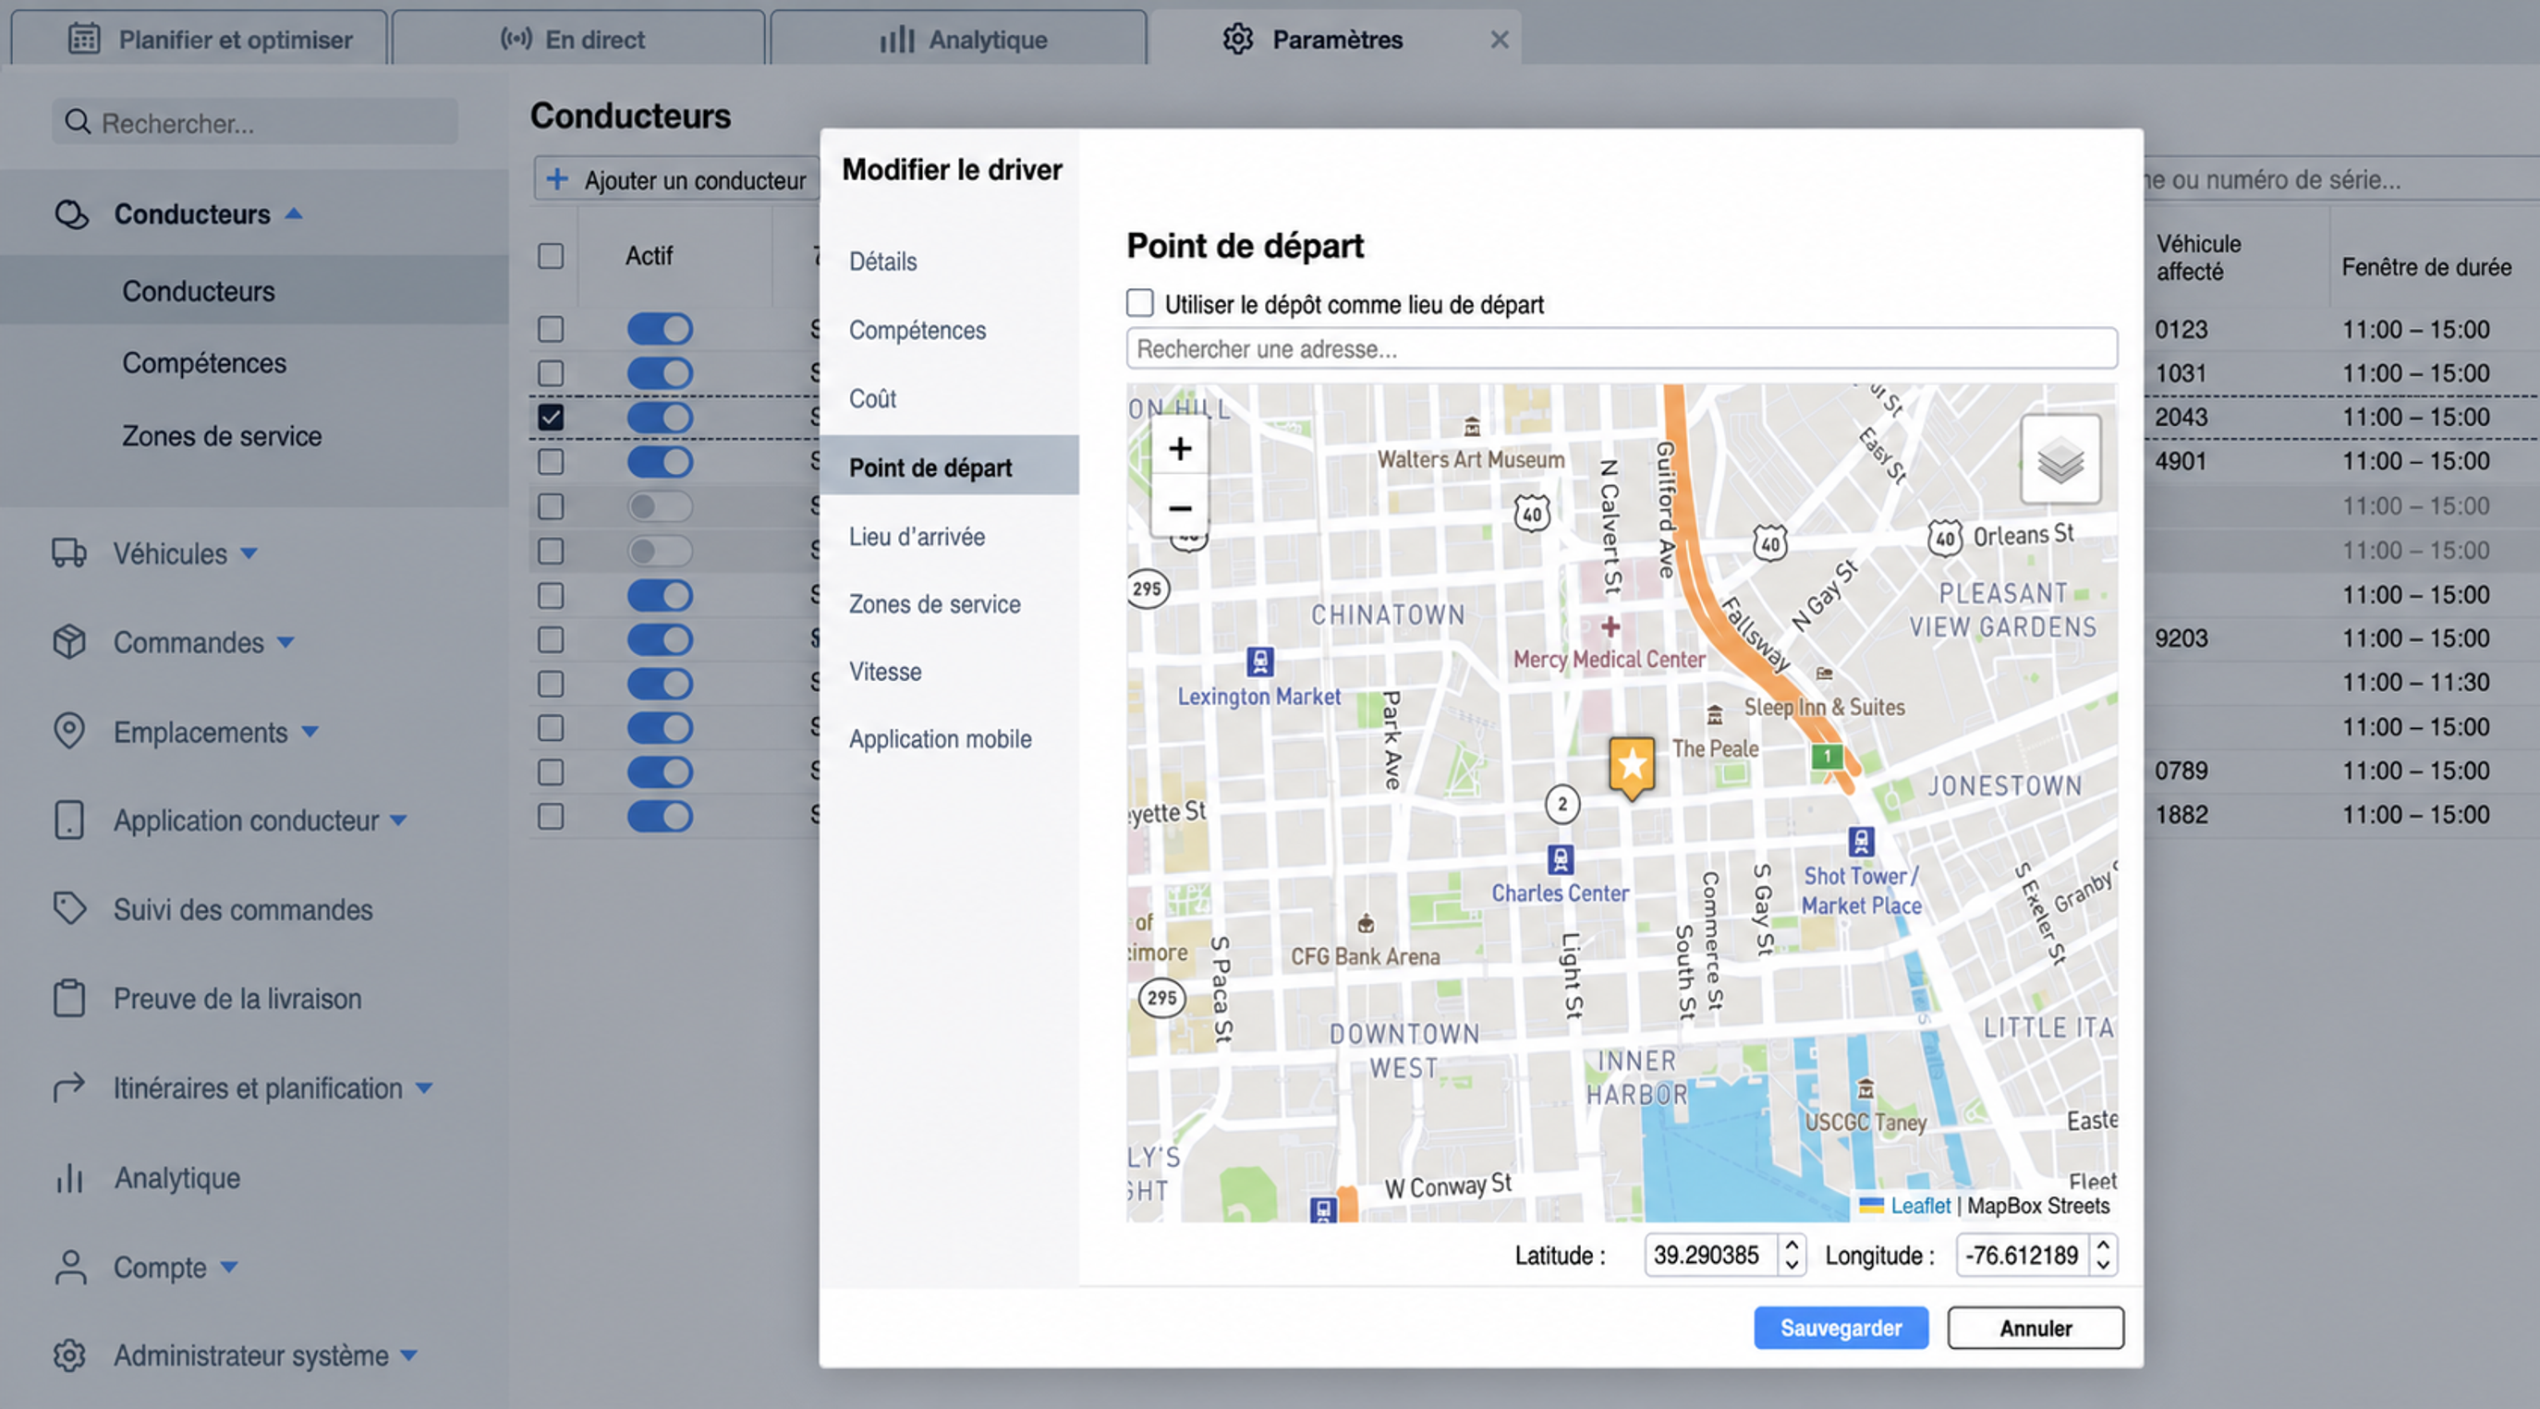Click the Mercy Medical Center cross icon
2540x1409 pixels.
click(x=1610, y=626)
